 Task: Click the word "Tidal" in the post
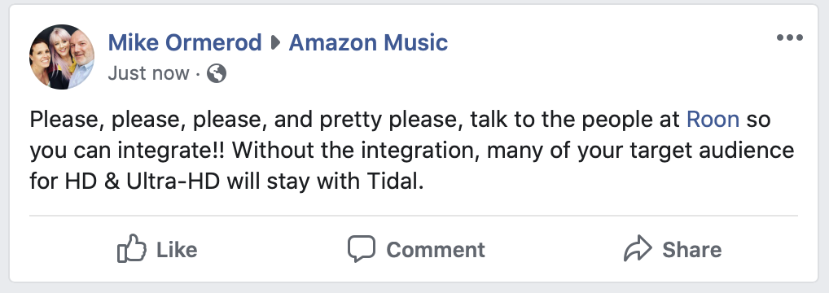coord(393,182)
